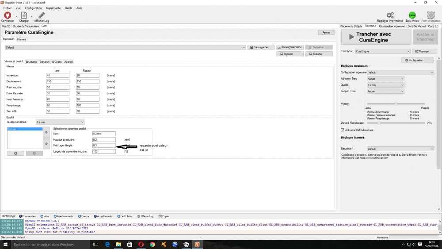This screenshot has width=442, height=249.
Task: Add a quality profile with plus button
Action: (15, 153)
